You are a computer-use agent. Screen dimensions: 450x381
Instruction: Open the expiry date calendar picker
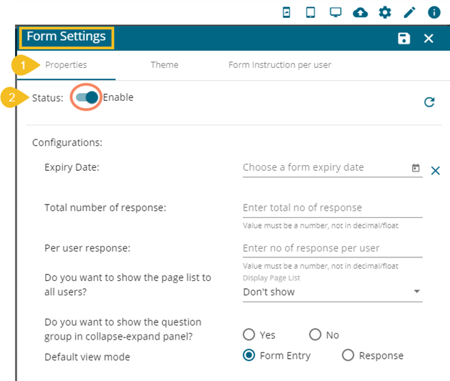[416, 168]
